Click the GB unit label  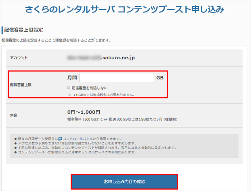(160, 78)
